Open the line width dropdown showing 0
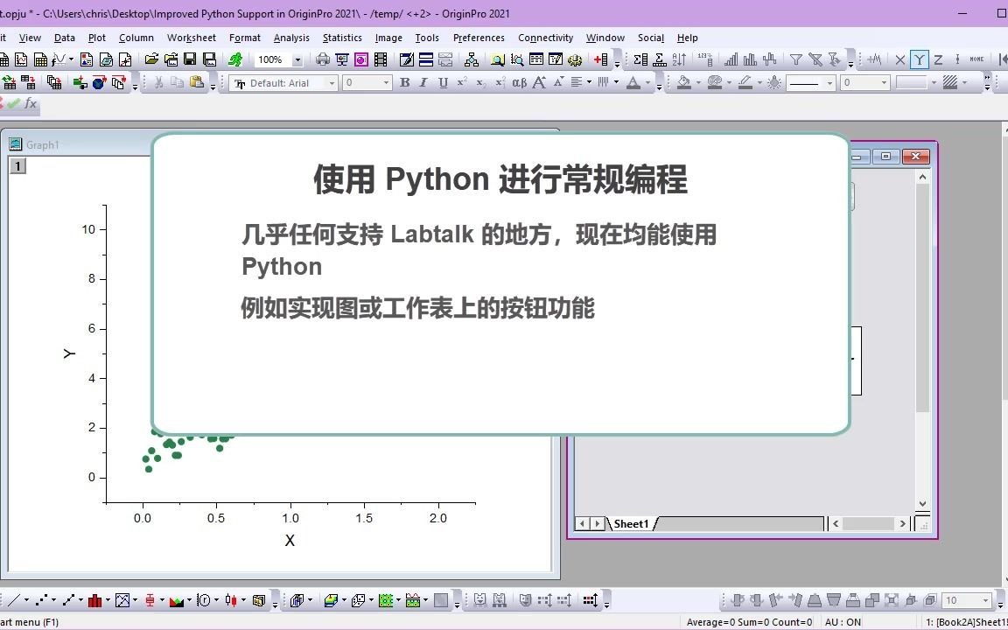The width and height of the screenshot is (1008, 630). (884, 83)
